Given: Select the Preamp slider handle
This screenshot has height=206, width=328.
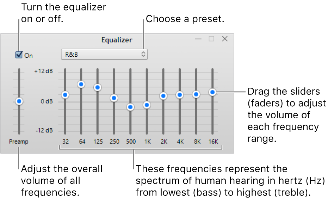Looking at the screenshot, I should tap(19, 101).
